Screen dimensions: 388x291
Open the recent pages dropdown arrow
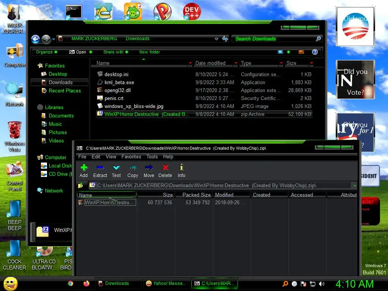point(53,39)
